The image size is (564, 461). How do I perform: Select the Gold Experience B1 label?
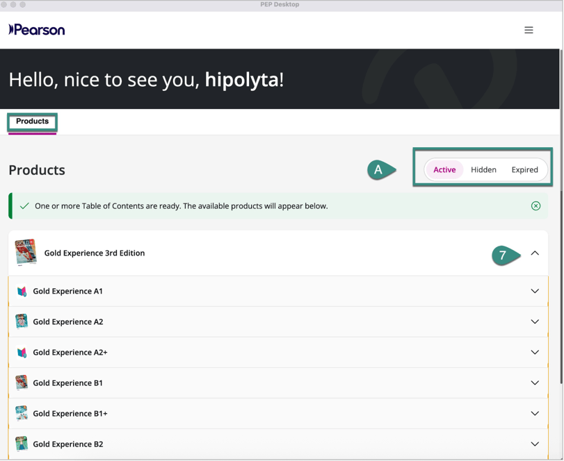(68, 383)
